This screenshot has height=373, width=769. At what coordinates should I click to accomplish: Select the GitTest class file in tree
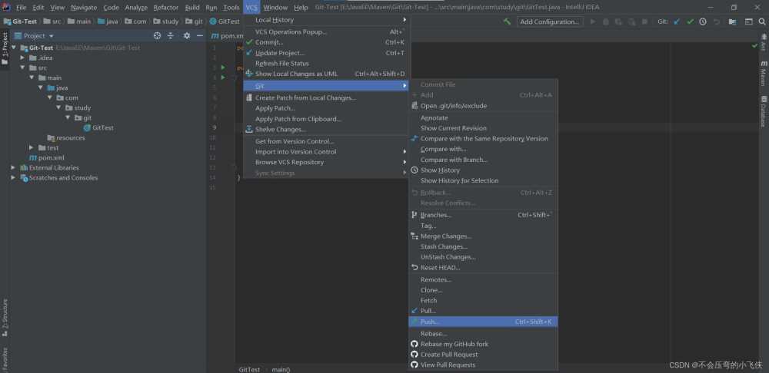pos(98,127)
